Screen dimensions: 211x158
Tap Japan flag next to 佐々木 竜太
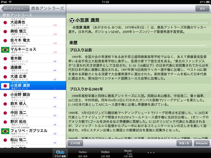pyautogui.click(x=5, y=40)
